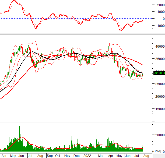Select the Apr 2021 month label on time axis
The width and height of the screenshot is (165, 158).
pos(4,156)
